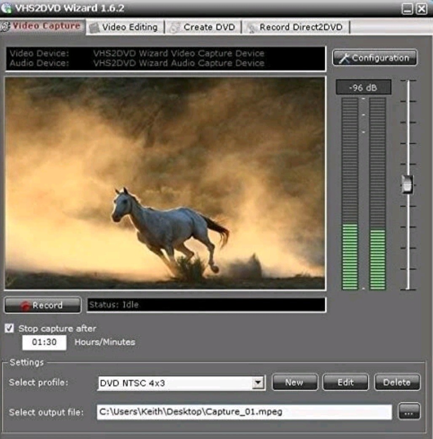Click the audio volume slider handle
433x439 pixels.
(407, 184)
